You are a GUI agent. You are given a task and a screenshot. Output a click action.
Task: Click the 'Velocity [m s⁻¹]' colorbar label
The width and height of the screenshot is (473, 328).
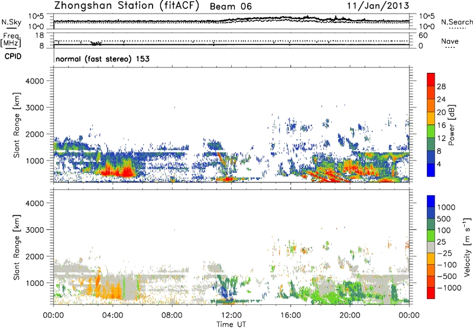[467, 247]
